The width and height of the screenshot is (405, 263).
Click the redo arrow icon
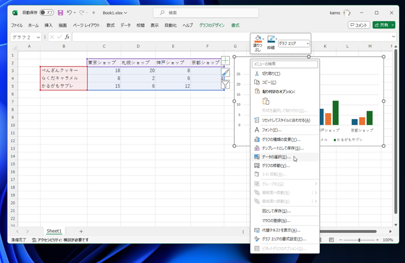[x=82, y=12]
